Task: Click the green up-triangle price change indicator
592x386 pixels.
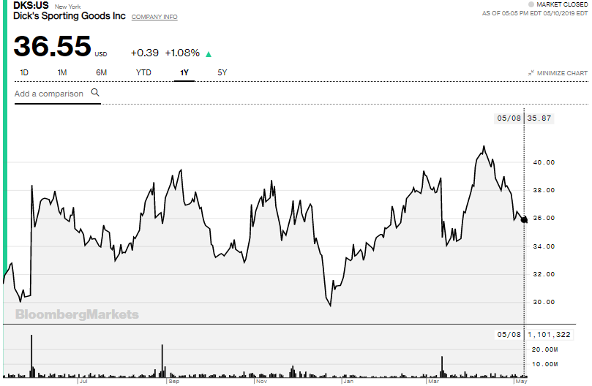Action: (x=209, y=54)
